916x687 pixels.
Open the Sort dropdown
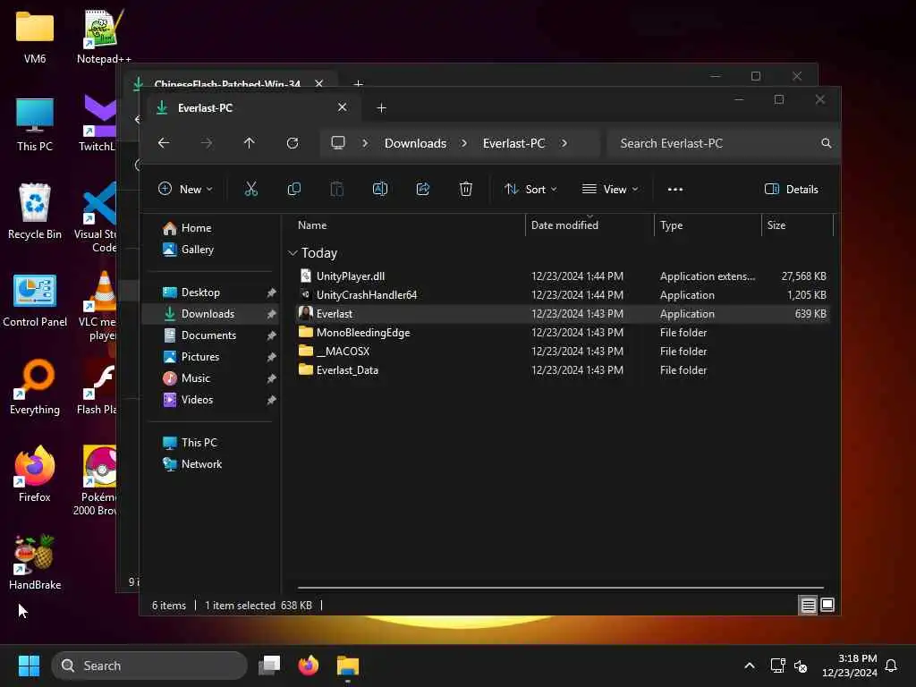coord(531,190)
